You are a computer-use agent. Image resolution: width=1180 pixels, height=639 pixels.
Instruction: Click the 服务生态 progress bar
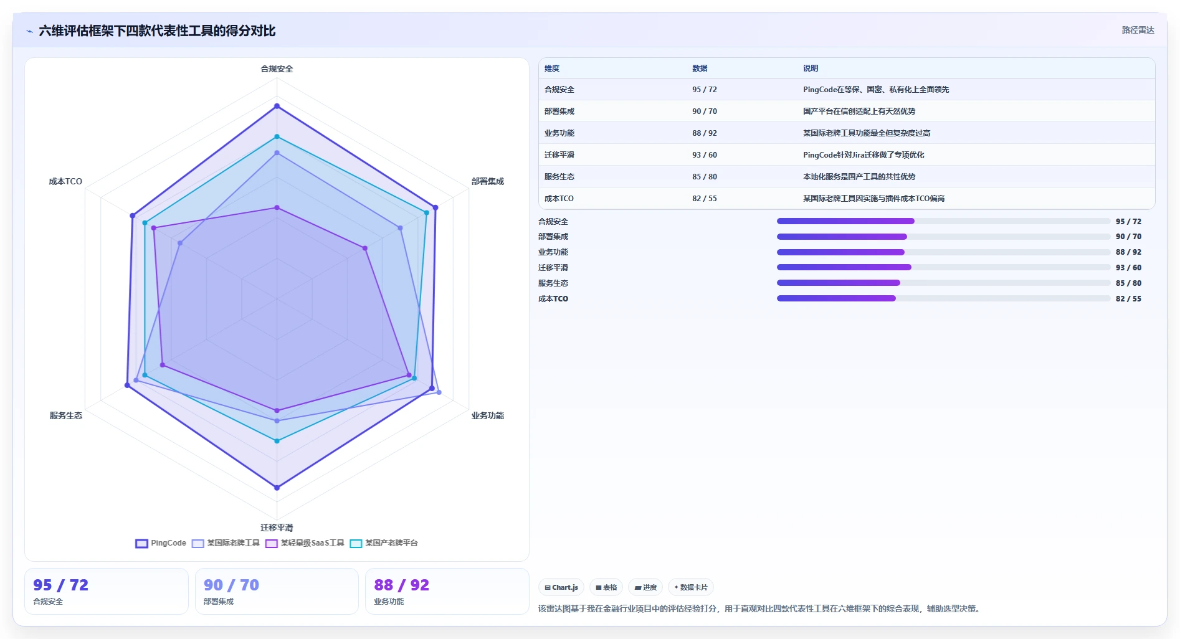tap(943, 283)
